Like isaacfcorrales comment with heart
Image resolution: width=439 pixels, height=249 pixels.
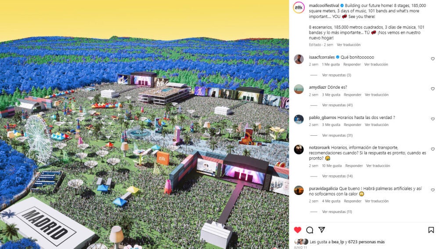click(x=432, y=59)
